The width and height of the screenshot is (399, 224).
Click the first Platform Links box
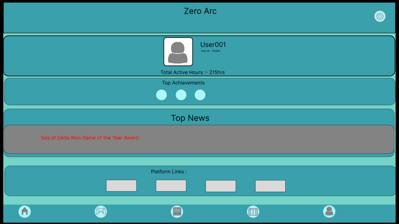121,186
